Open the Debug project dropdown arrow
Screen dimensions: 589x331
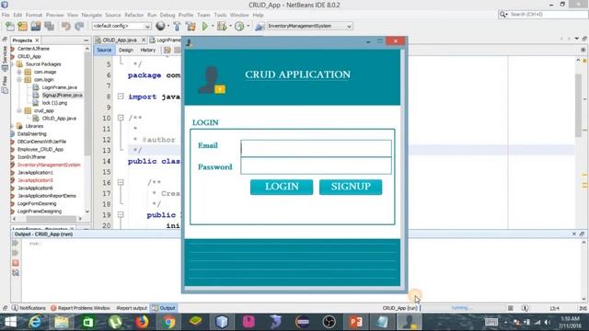point(230,26)
